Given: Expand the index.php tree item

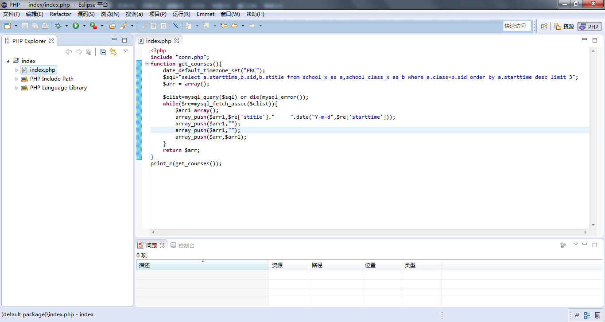Looking at the screenshot, I should (16, 70).
